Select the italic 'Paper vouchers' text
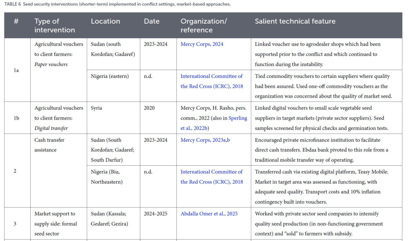Image resolution: width=408 pixels, height=241 pixels. point(51,64)
